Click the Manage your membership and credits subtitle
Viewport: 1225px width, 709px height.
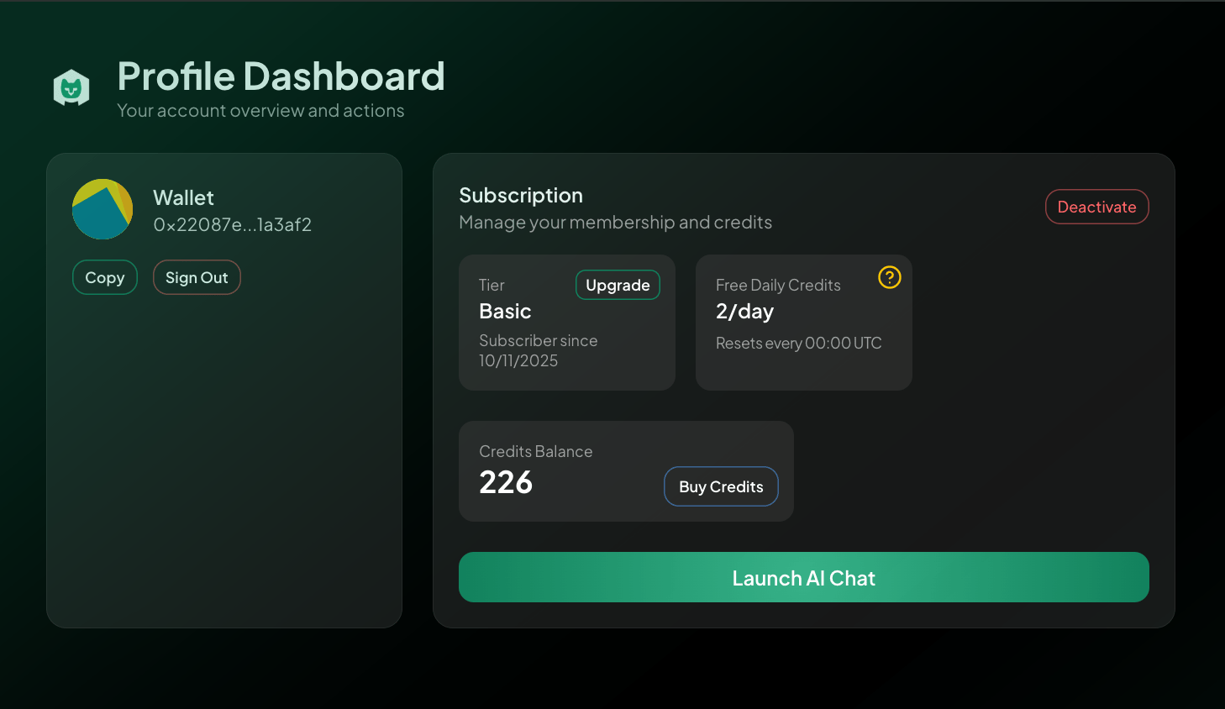pos(615,223)
